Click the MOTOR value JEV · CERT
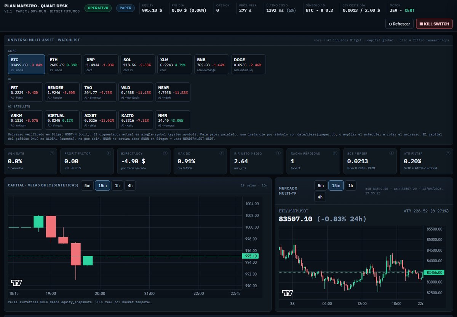This screenshot has height=317, width=457. point(402,10)
